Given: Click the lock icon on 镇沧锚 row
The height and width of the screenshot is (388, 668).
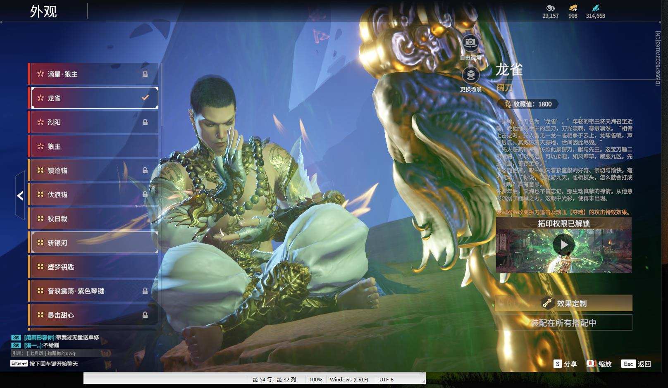Looking at the screenshot, I should (x=145, y=170).
